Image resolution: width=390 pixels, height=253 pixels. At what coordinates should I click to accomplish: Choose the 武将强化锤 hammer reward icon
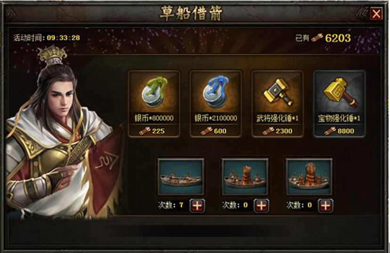pyautogui.click(x=277, y=93)
